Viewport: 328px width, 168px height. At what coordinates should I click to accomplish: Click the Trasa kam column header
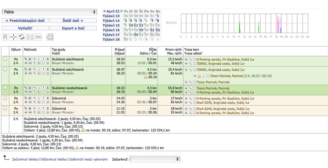[191, 50]
